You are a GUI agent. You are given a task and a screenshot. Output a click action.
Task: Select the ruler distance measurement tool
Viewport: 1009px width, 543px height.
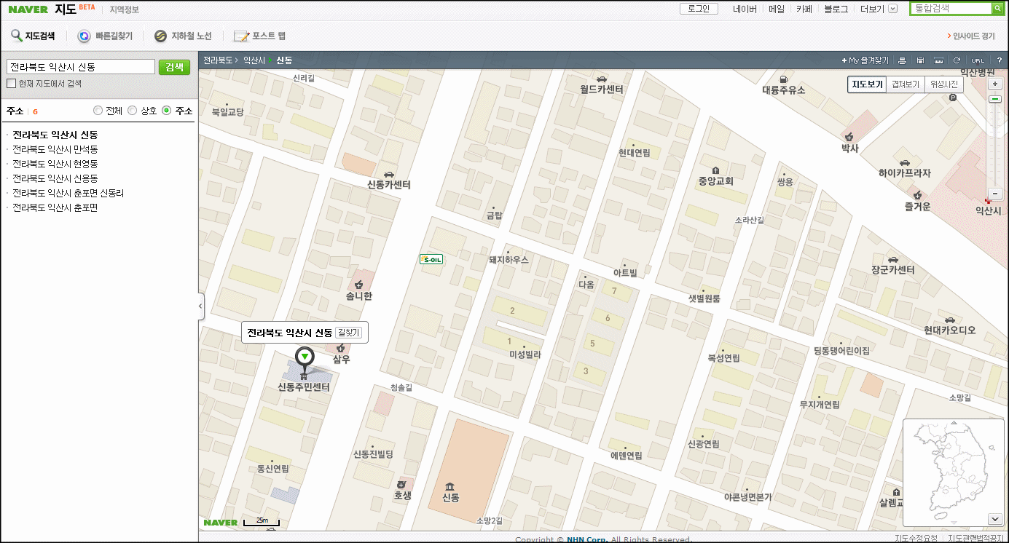938,60
